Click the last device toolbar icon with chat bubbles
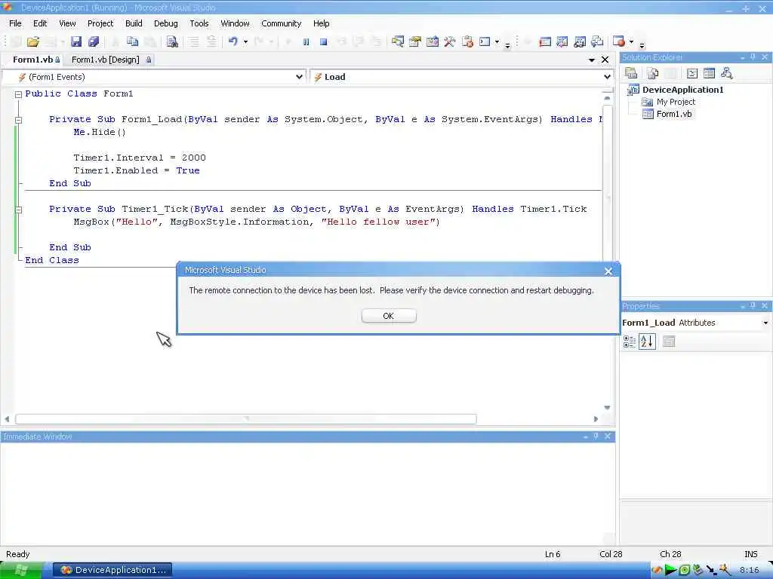 pos(597,42)
